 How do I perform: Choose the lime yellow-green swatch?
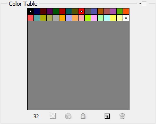[88, 18]
